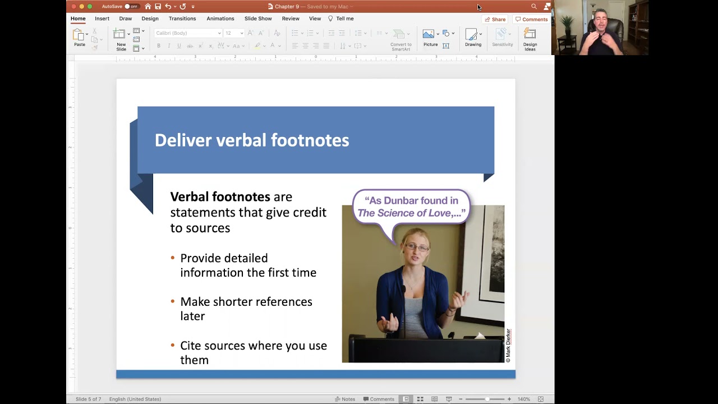
Task: Open the account profile icon in title bar
Action: click(547, 7)
